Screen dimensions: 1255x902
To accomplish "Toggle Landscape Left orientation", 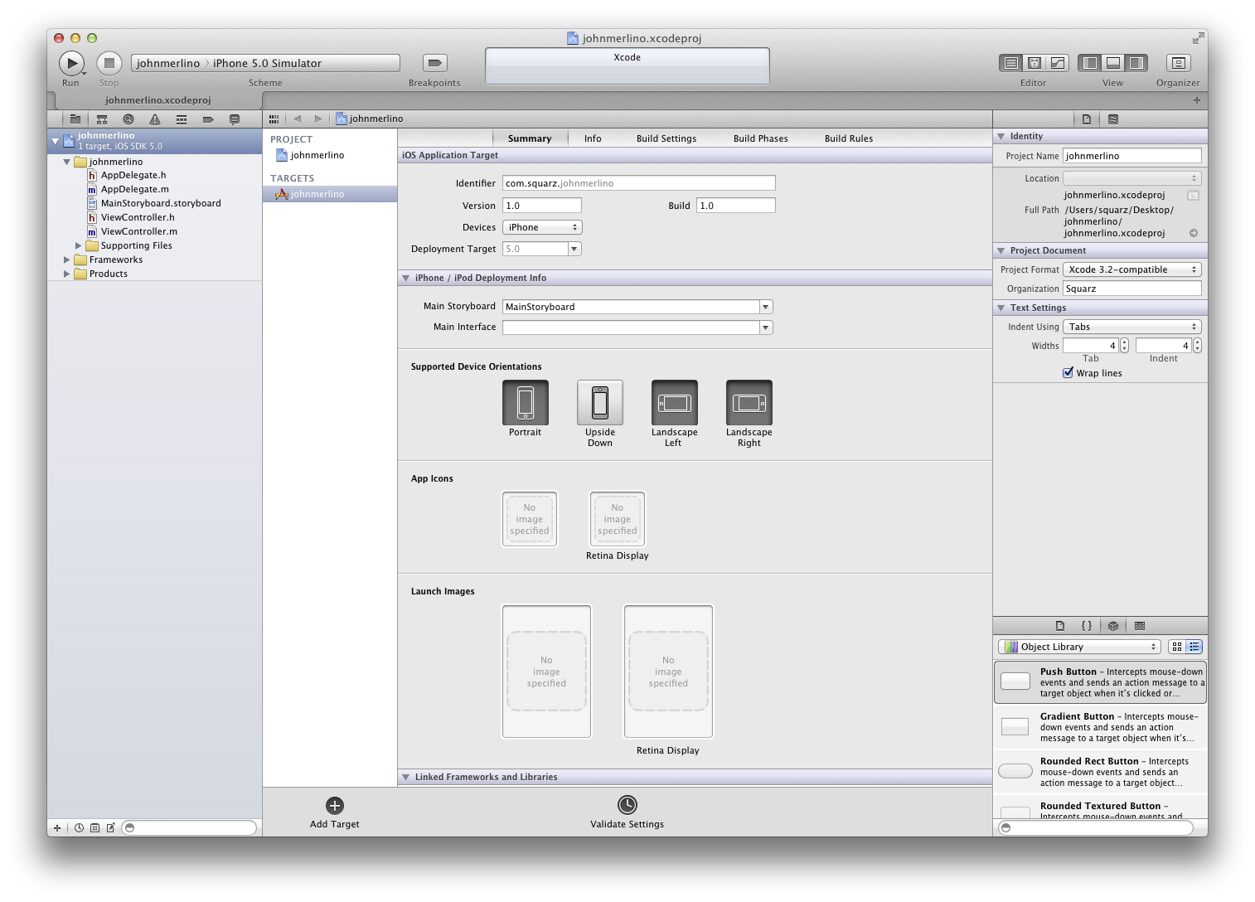I will tap(675, 403).
